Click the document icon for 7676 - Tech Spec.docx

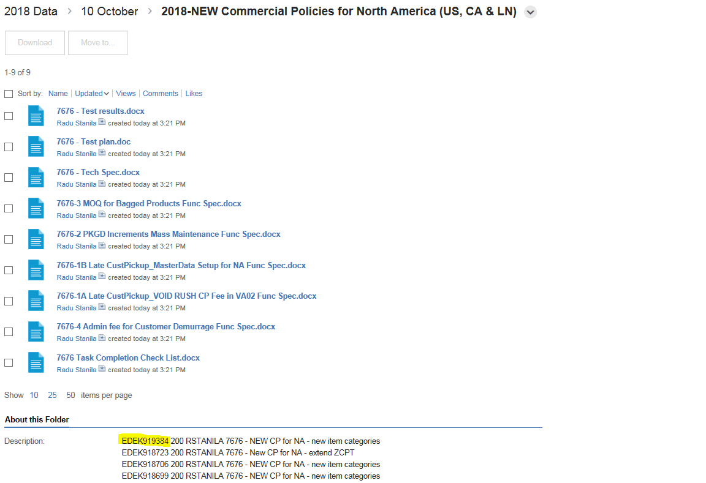click(x=36, y=178)
